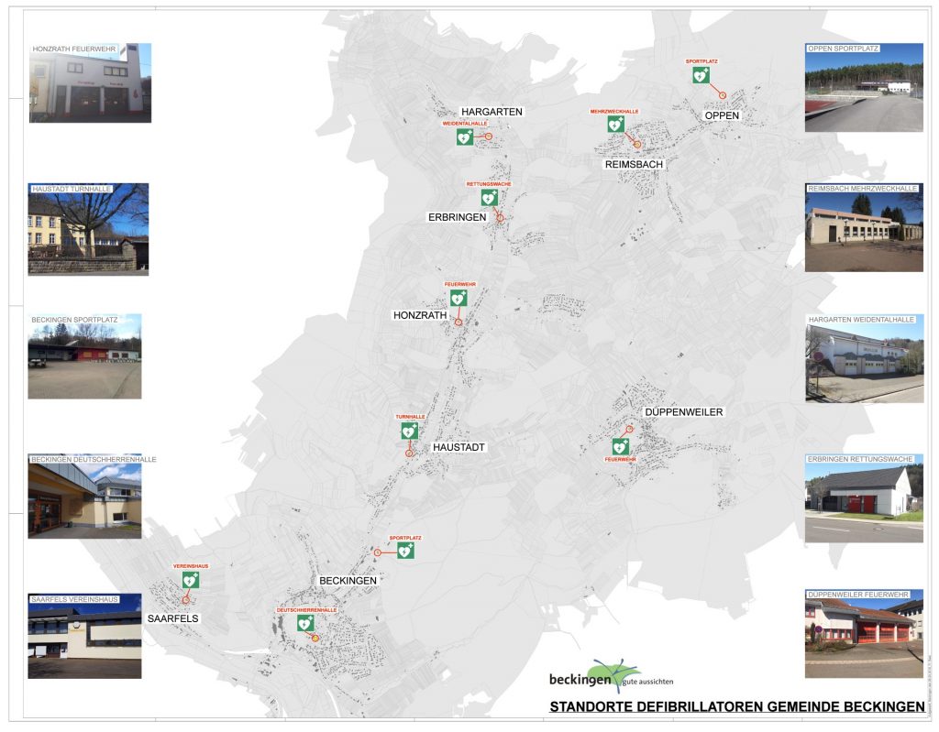The width and height of the screenshot is (939, 732).
Task: Open the Hargarten Weidentalhalle photo
Action: coord(864,358)
